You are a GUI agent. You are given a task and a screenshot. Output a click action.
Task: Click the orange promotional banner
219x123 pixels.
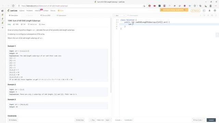tap(174, 10)
